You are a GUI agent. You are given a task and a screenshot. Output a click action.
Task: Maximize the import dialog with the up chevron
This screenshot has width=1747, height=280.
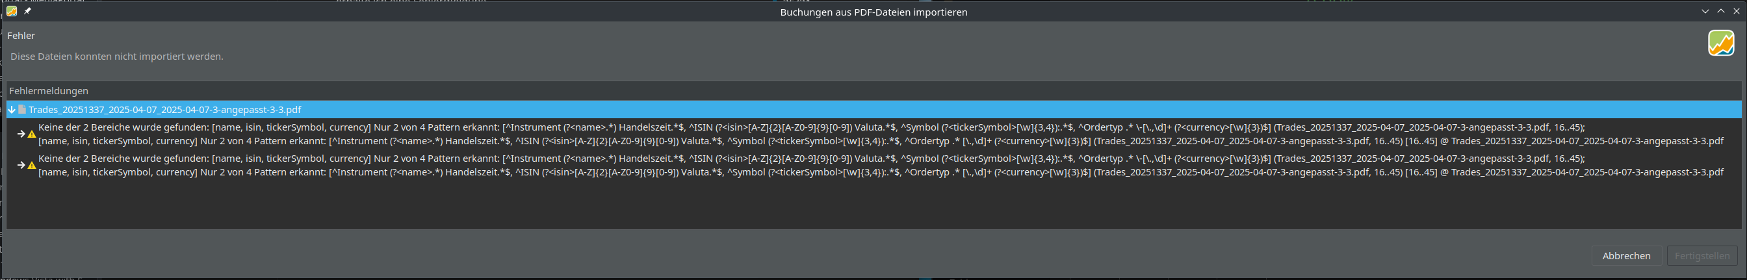(x=1720, y=12)
